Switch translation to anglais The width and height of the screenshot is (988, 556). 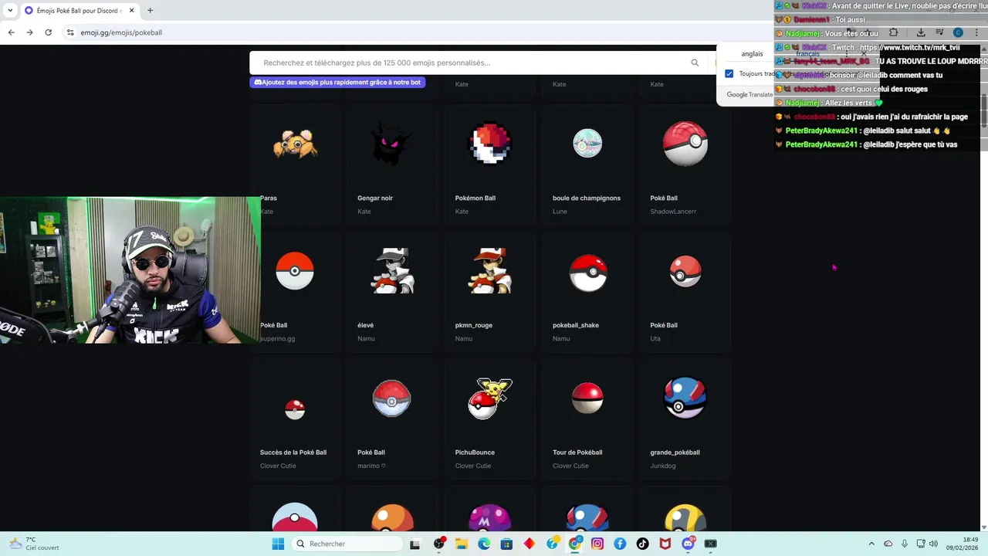tap(752, 54)
